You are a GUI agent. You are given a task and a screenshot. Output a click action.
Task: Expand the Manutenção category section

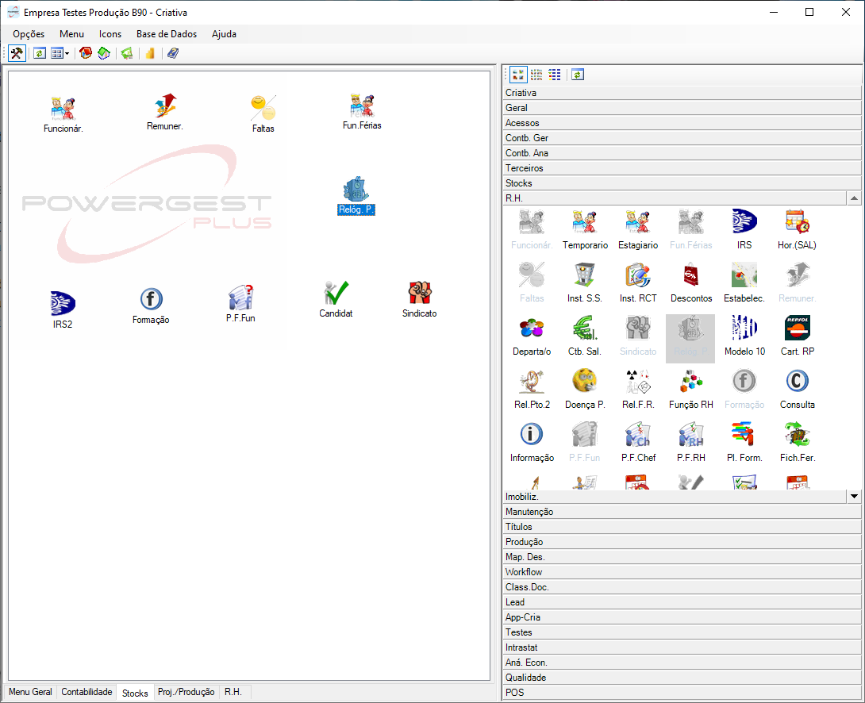tap(682, 512)
